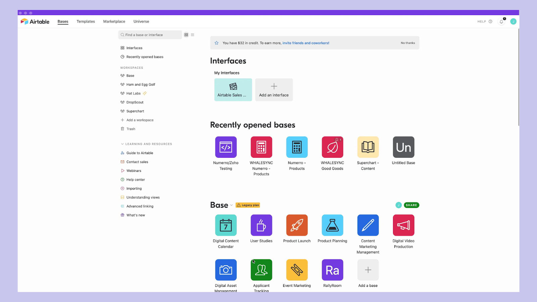Open the Event Marketing ticket base
Image resolution: width=537 pixels, height=302 pixels.
pos(297,270)
